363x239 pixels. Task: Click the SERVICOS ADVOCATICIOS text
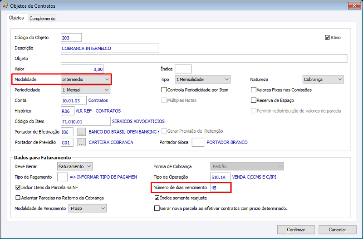[138, 121]
